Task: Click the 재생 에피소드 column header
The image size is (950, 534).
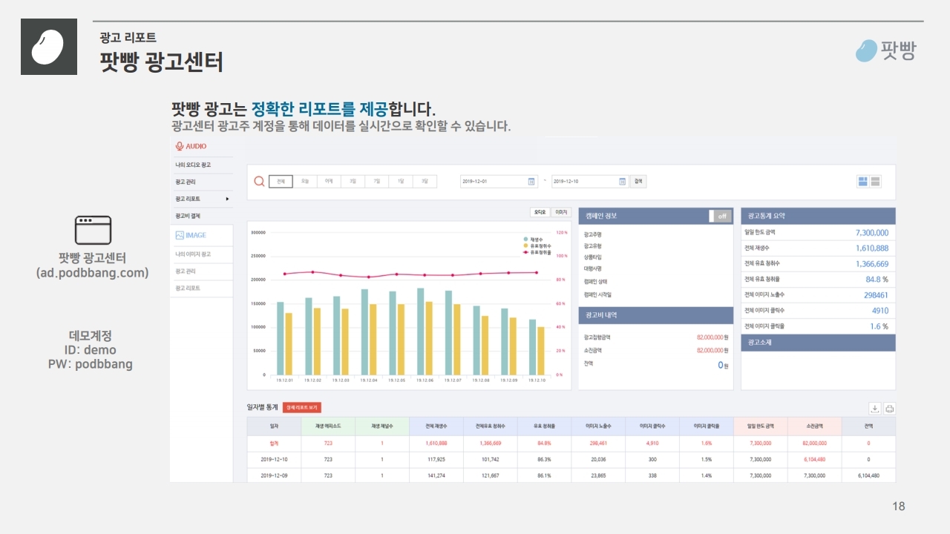Action: (328, 426)
